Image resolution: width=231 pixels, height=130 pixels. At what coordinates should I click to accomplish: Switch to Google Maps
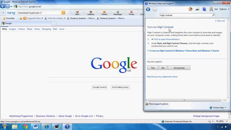click(30, 29)
